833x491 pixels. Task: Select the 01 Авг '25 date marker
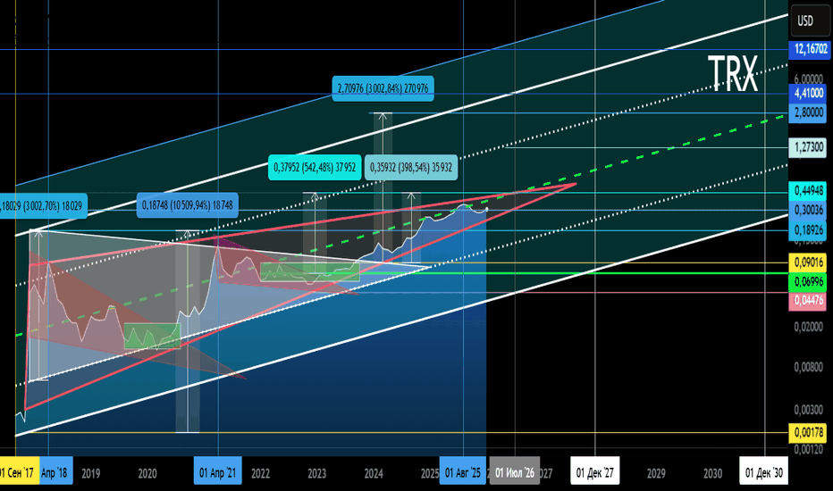[x=463, y=472]
